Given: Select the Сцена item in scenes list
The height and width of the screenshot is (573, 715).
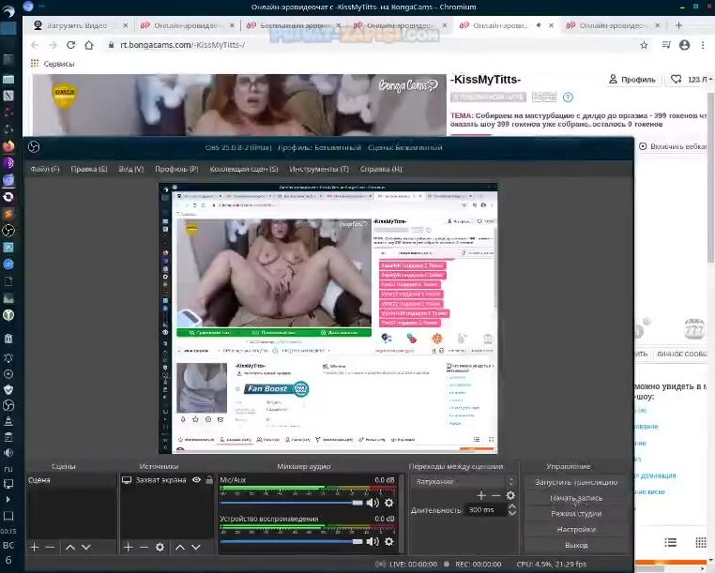Looking at the screenshot, I should [39, 480].
